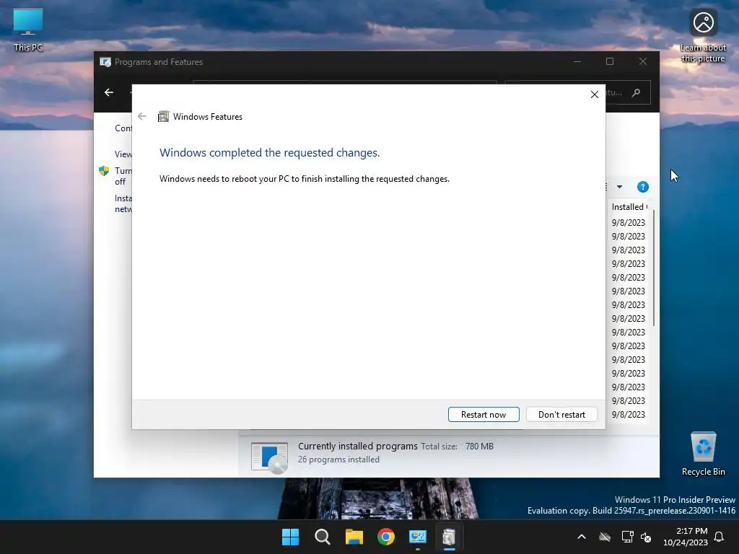Sort by the Installed On column header
Viewport: 739px width, 554px height.
629,207
